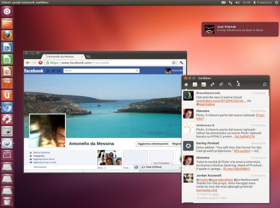The image size is (280, 208).
Task: Open the Gwibber attachments paperclip icon
Action: (221, 84)
